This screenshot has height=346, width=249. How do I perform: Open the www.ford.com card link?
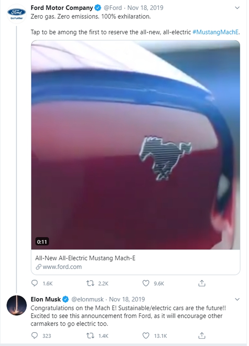62,267
